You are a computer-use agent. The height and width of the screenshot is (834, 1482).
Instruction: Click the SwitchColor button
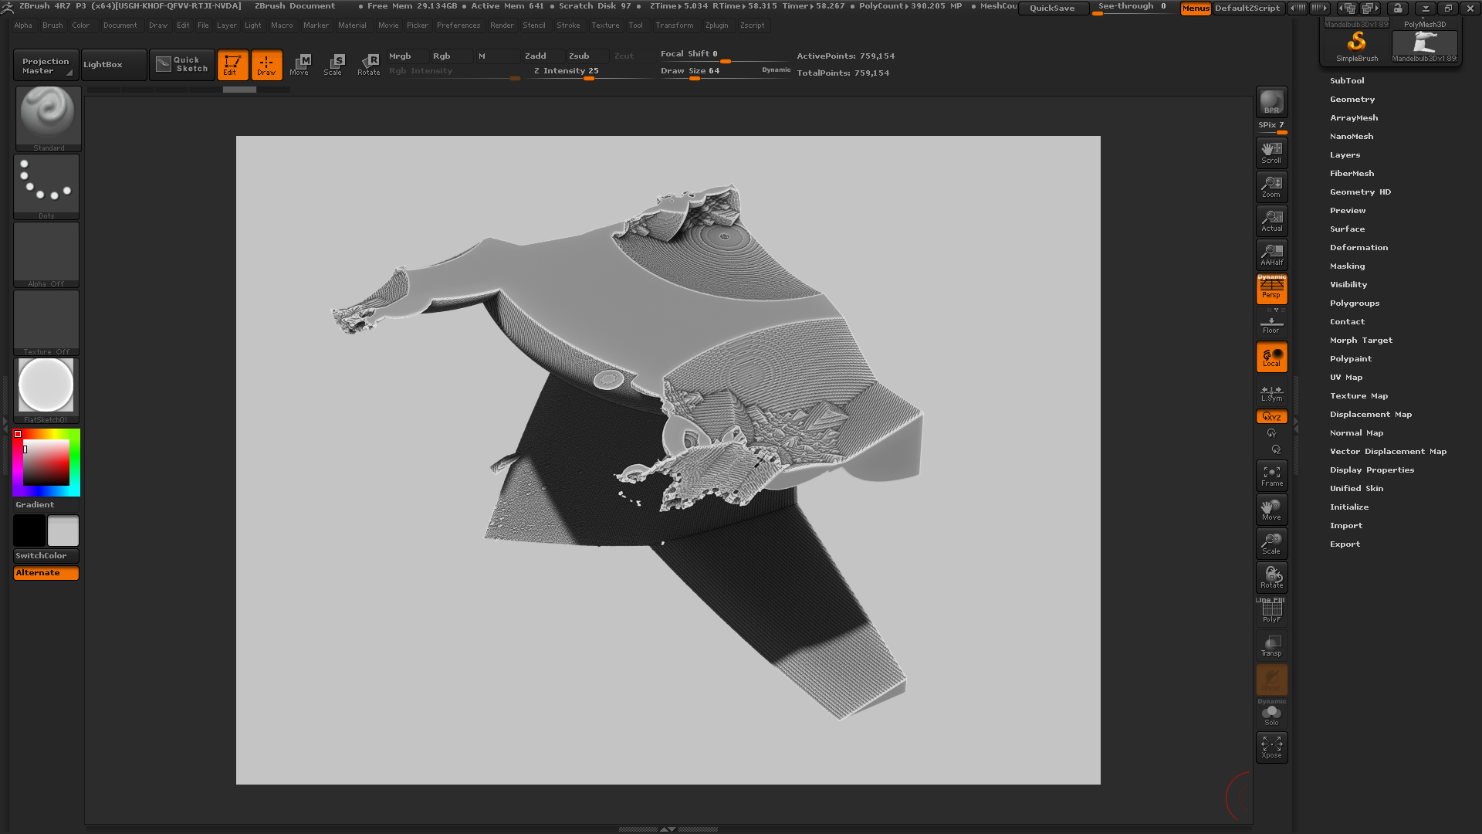pyautogui.click(x=46, y=556)
